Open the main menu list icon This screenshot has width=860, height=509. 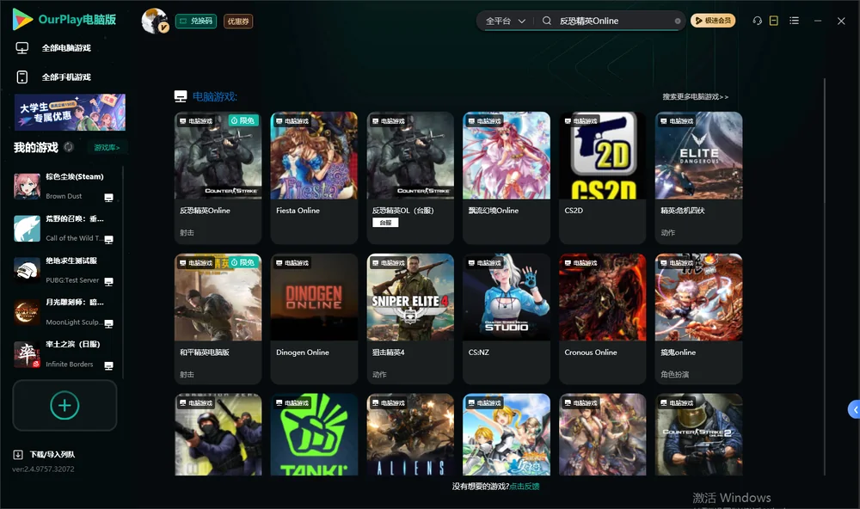point(794,21)
